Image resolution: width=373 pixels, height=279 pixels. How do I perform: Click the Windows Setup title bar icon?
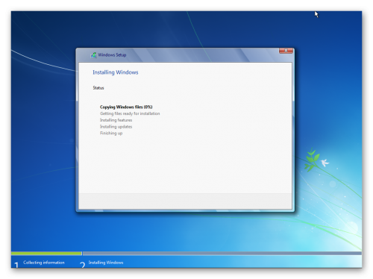point(93,55)
